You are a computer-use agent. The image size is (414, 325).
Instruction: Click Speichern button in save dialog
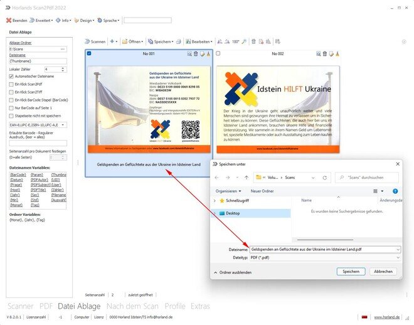351,272
